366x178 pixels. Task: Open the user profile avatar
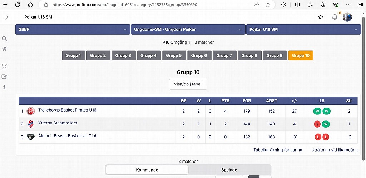coord(347,17)
